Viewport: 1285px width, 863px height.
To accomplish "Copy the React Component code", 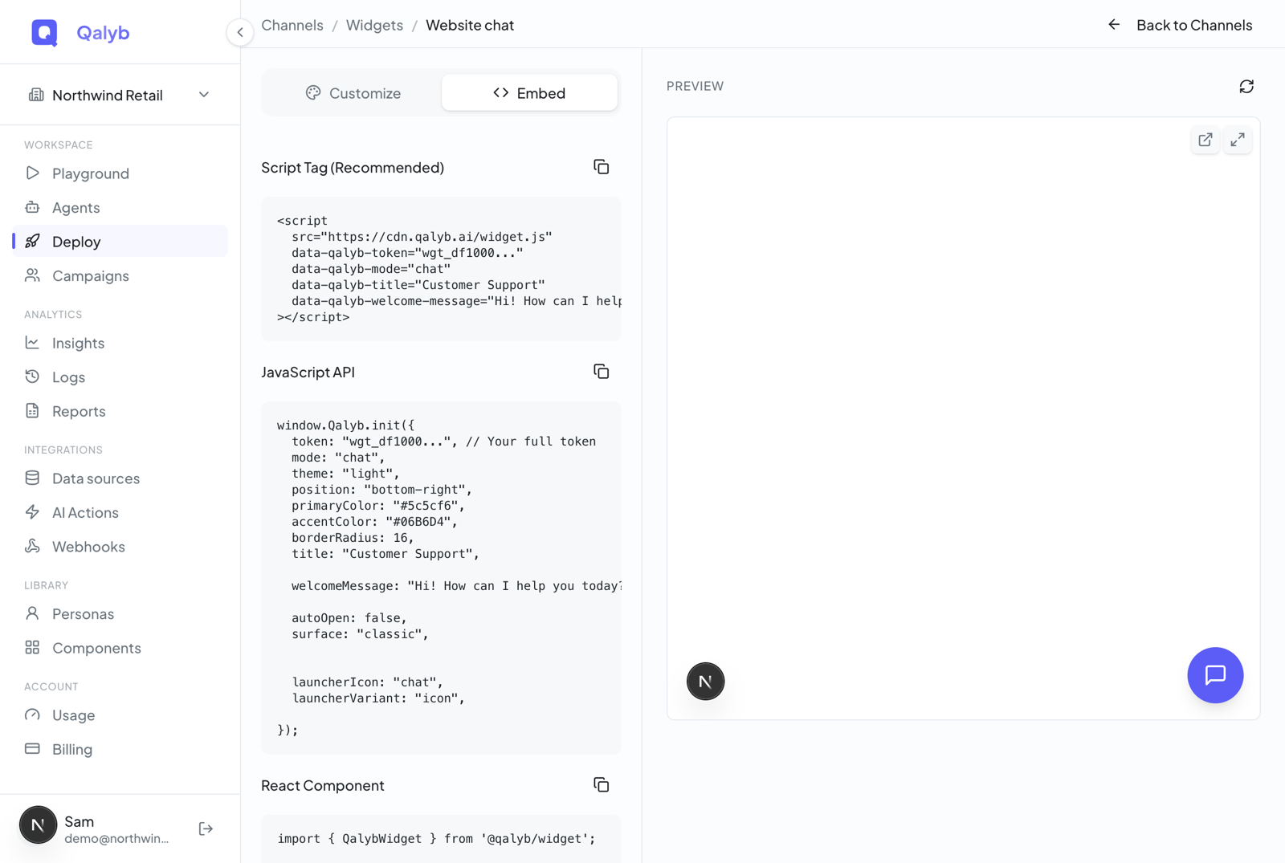I will click(602, 785).
